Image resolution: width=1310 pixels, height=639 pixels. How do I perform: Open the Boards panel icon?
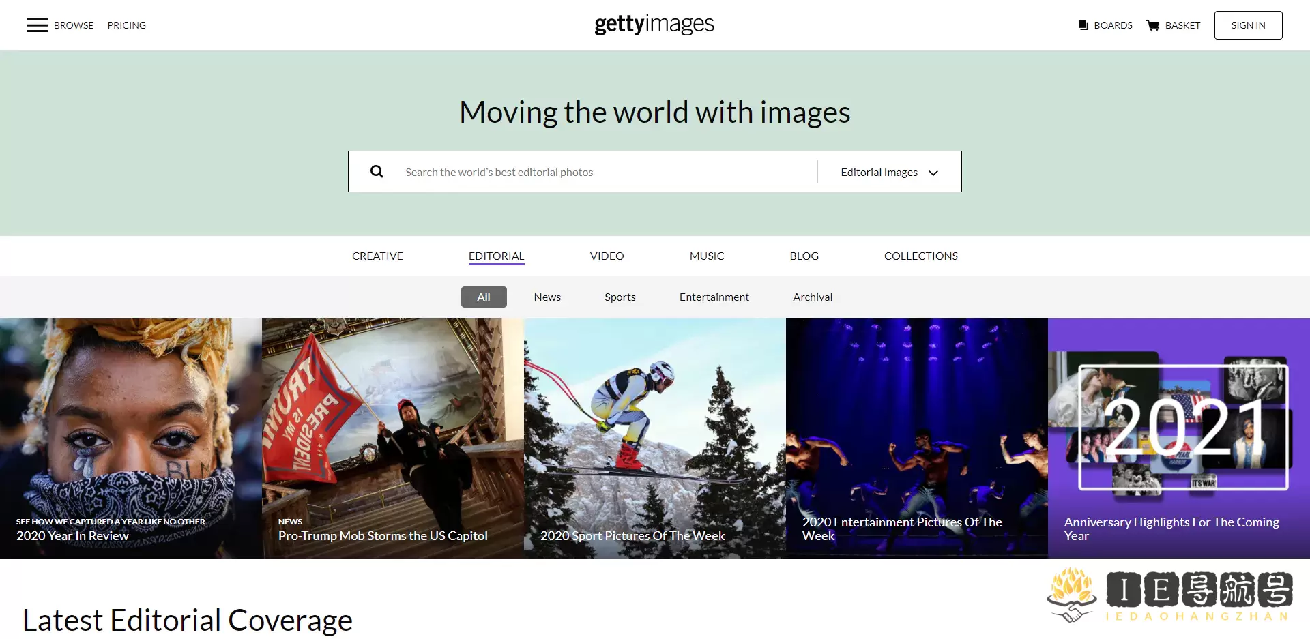(x=1083, y=25)
